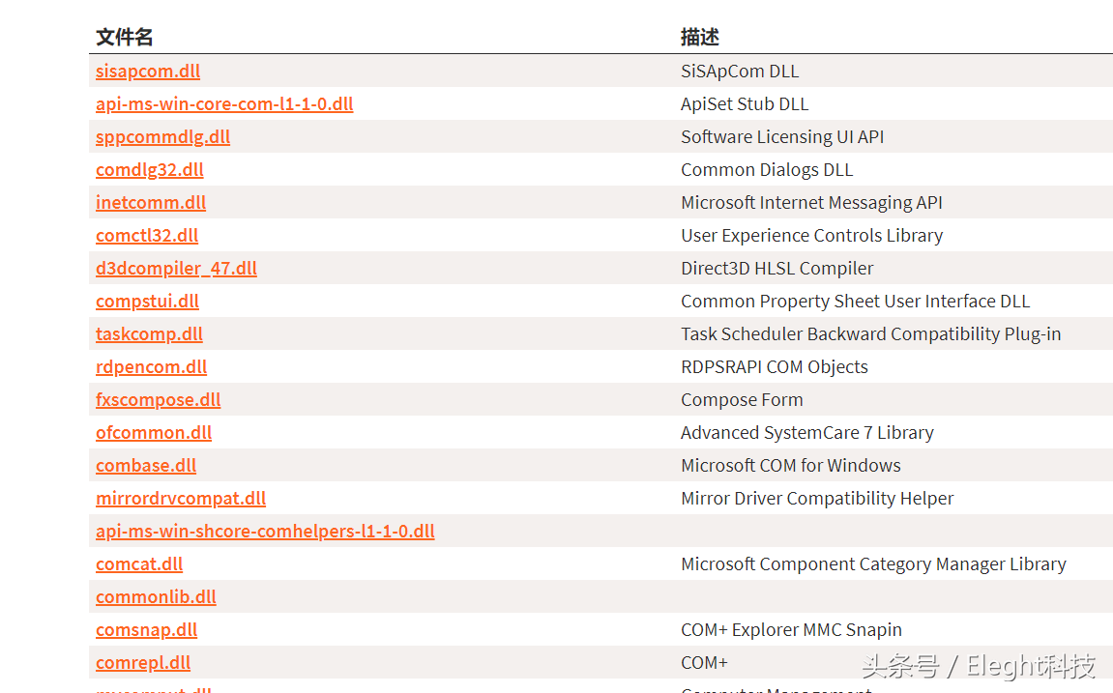Image resolution: width=1113 pixels, height=693 pixels.
Task: Click the api-ms-win-core-com-l1-1-0.dll link
Action: (x=224, y=104)
